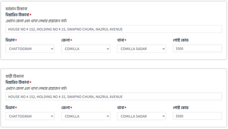228x129 pixels.
Task: Open the present address বিভাগ dropdown
Action: coord(30,49)
